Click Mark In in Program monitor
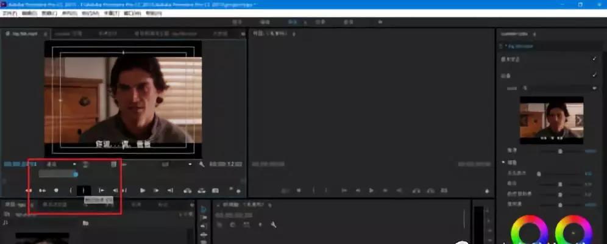Screen dimensions: 607x244 pos(314,190)
